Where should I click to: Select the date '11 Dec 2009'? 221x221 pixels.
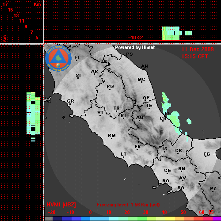198,50
